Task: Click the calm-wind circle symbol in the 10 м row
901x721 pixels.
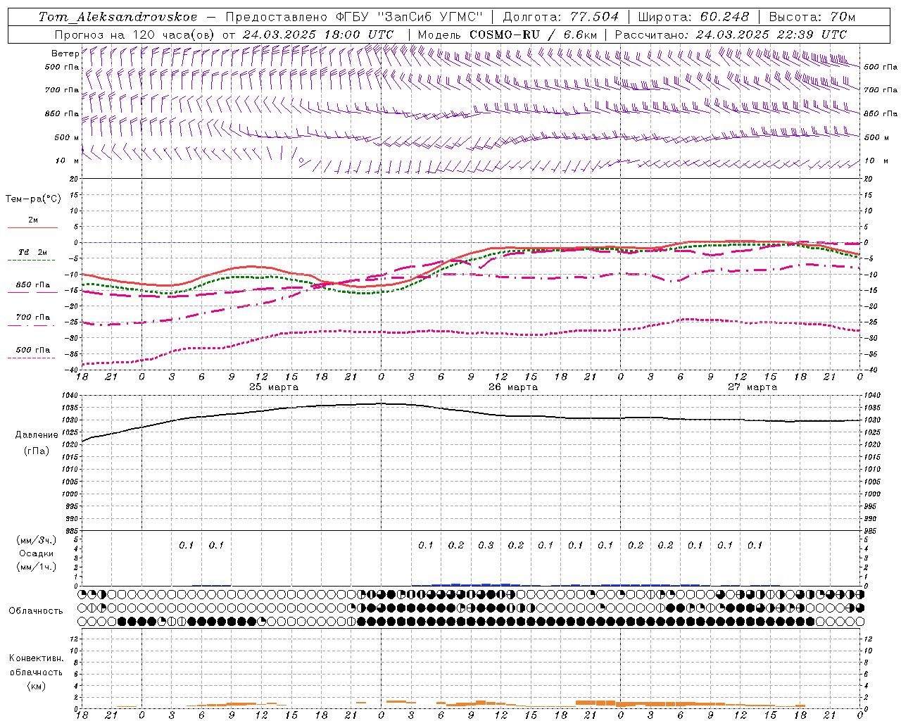Action: coord(301,161)
